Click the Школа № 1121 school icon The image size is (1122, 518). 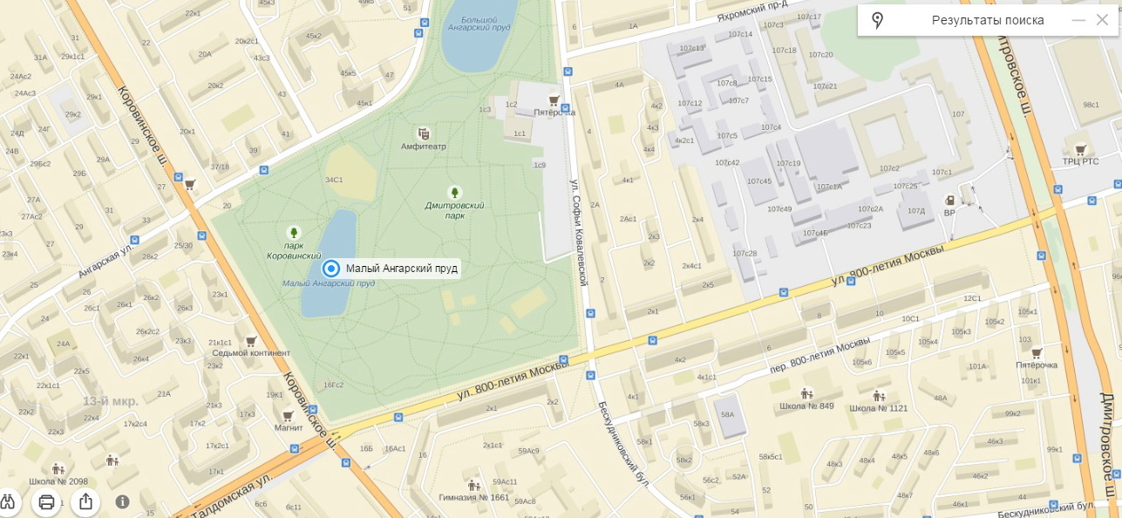(879, 395)
